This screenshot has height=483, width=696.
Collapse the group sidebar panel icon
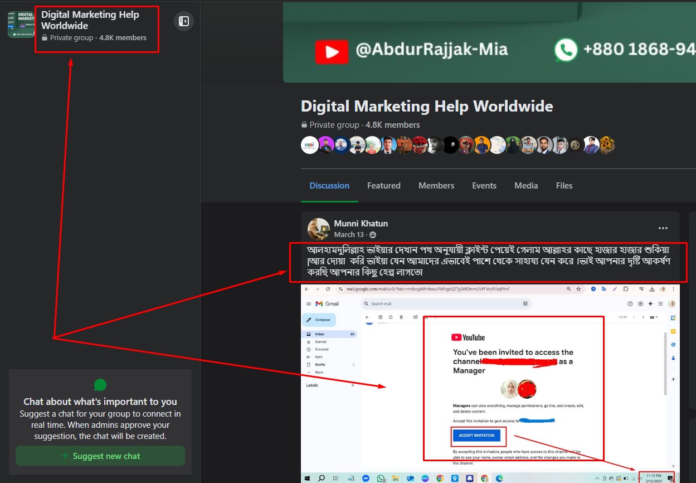tap(184, 22)
